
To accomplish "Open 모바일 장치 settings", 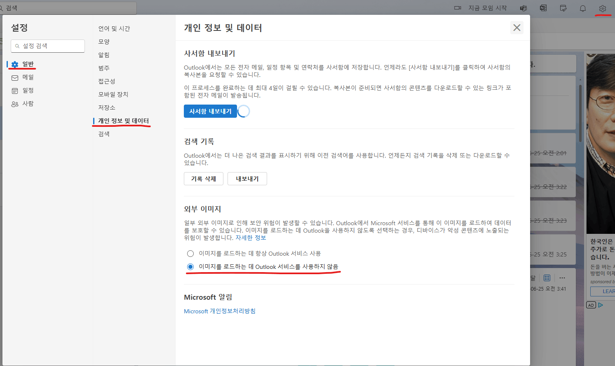I will (x=113, y=94).
